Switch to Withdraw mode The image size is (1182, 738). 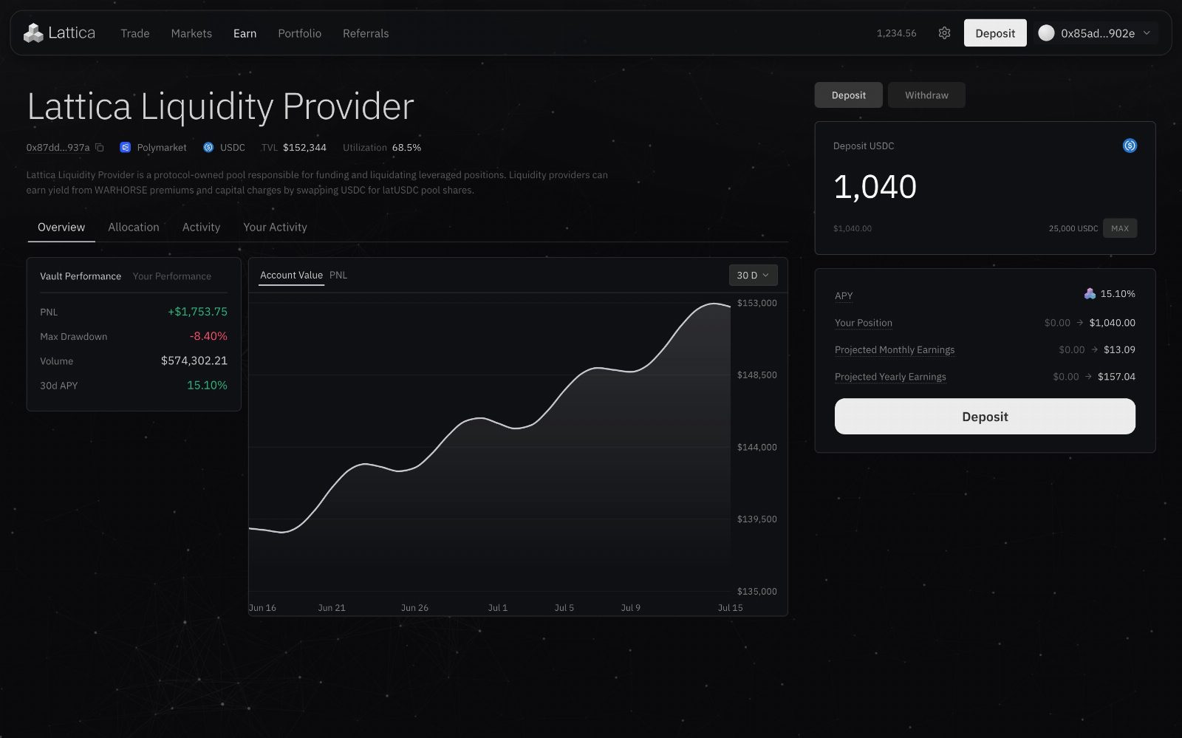point(926,95)
